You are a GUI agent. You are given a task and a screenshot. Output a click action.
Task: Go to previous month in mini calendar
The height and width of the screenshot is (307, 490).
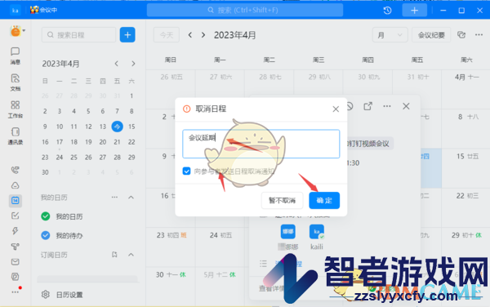117,64
